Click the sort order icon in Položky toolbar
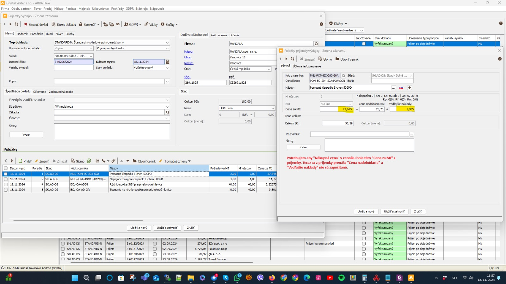This screenshot has width=506, height=284. point(97,161)
